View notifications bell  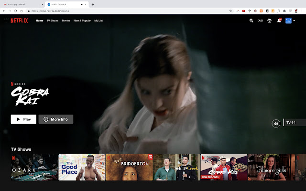[x=279, y=21]
